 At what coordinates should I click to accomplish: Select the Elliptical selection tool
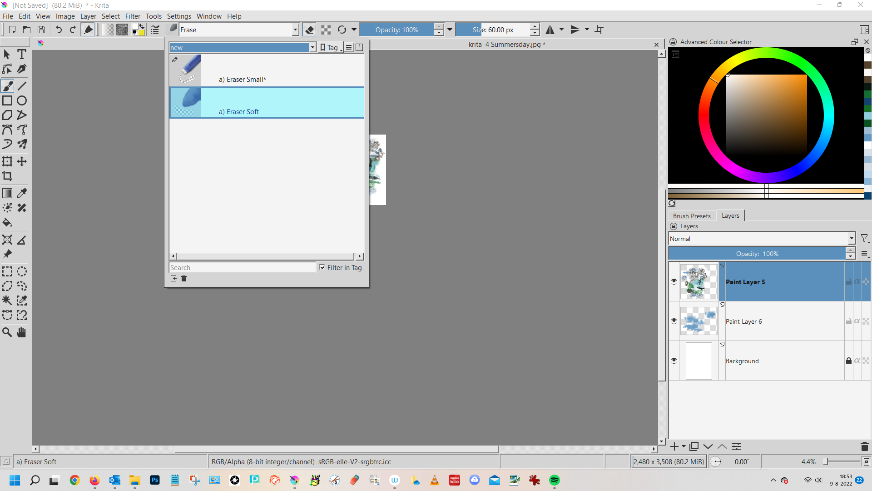(x=22, y=272)
